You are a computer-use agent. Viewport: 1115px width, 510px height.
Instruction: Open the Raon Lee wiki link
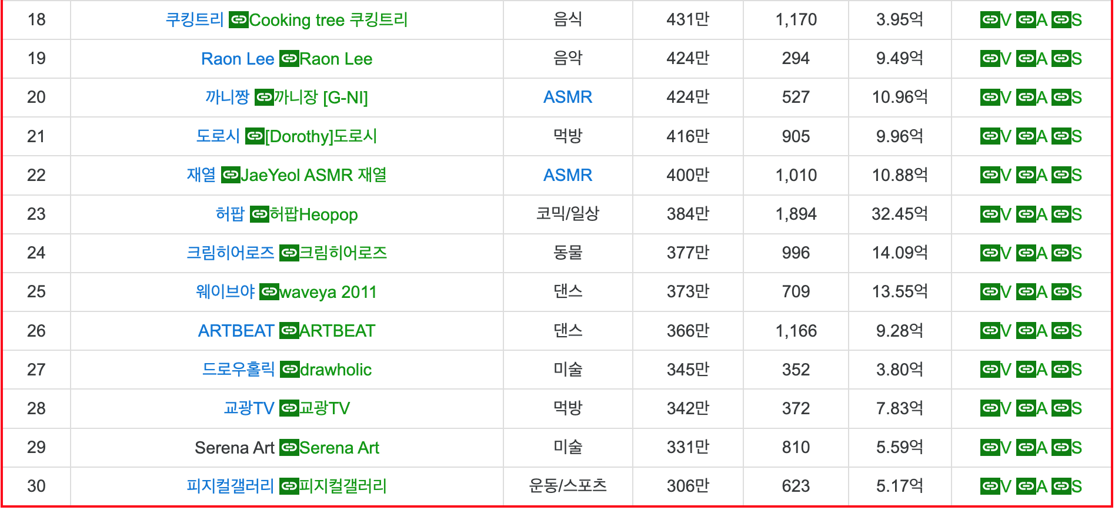pyautogui.click(x=238, y=59)
